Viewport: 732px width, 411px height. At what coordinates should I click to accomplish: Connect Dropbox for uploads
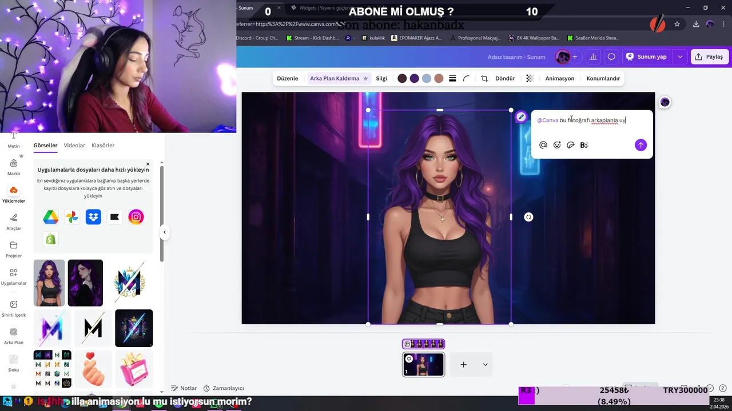click(x=93, y=217)
